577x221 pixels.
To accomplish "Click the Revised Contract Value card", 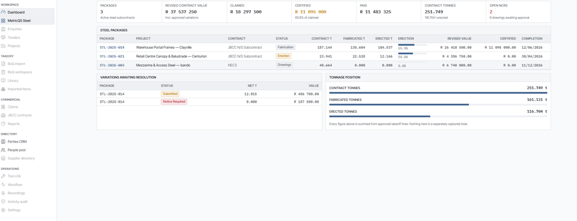I will [194, 12].
